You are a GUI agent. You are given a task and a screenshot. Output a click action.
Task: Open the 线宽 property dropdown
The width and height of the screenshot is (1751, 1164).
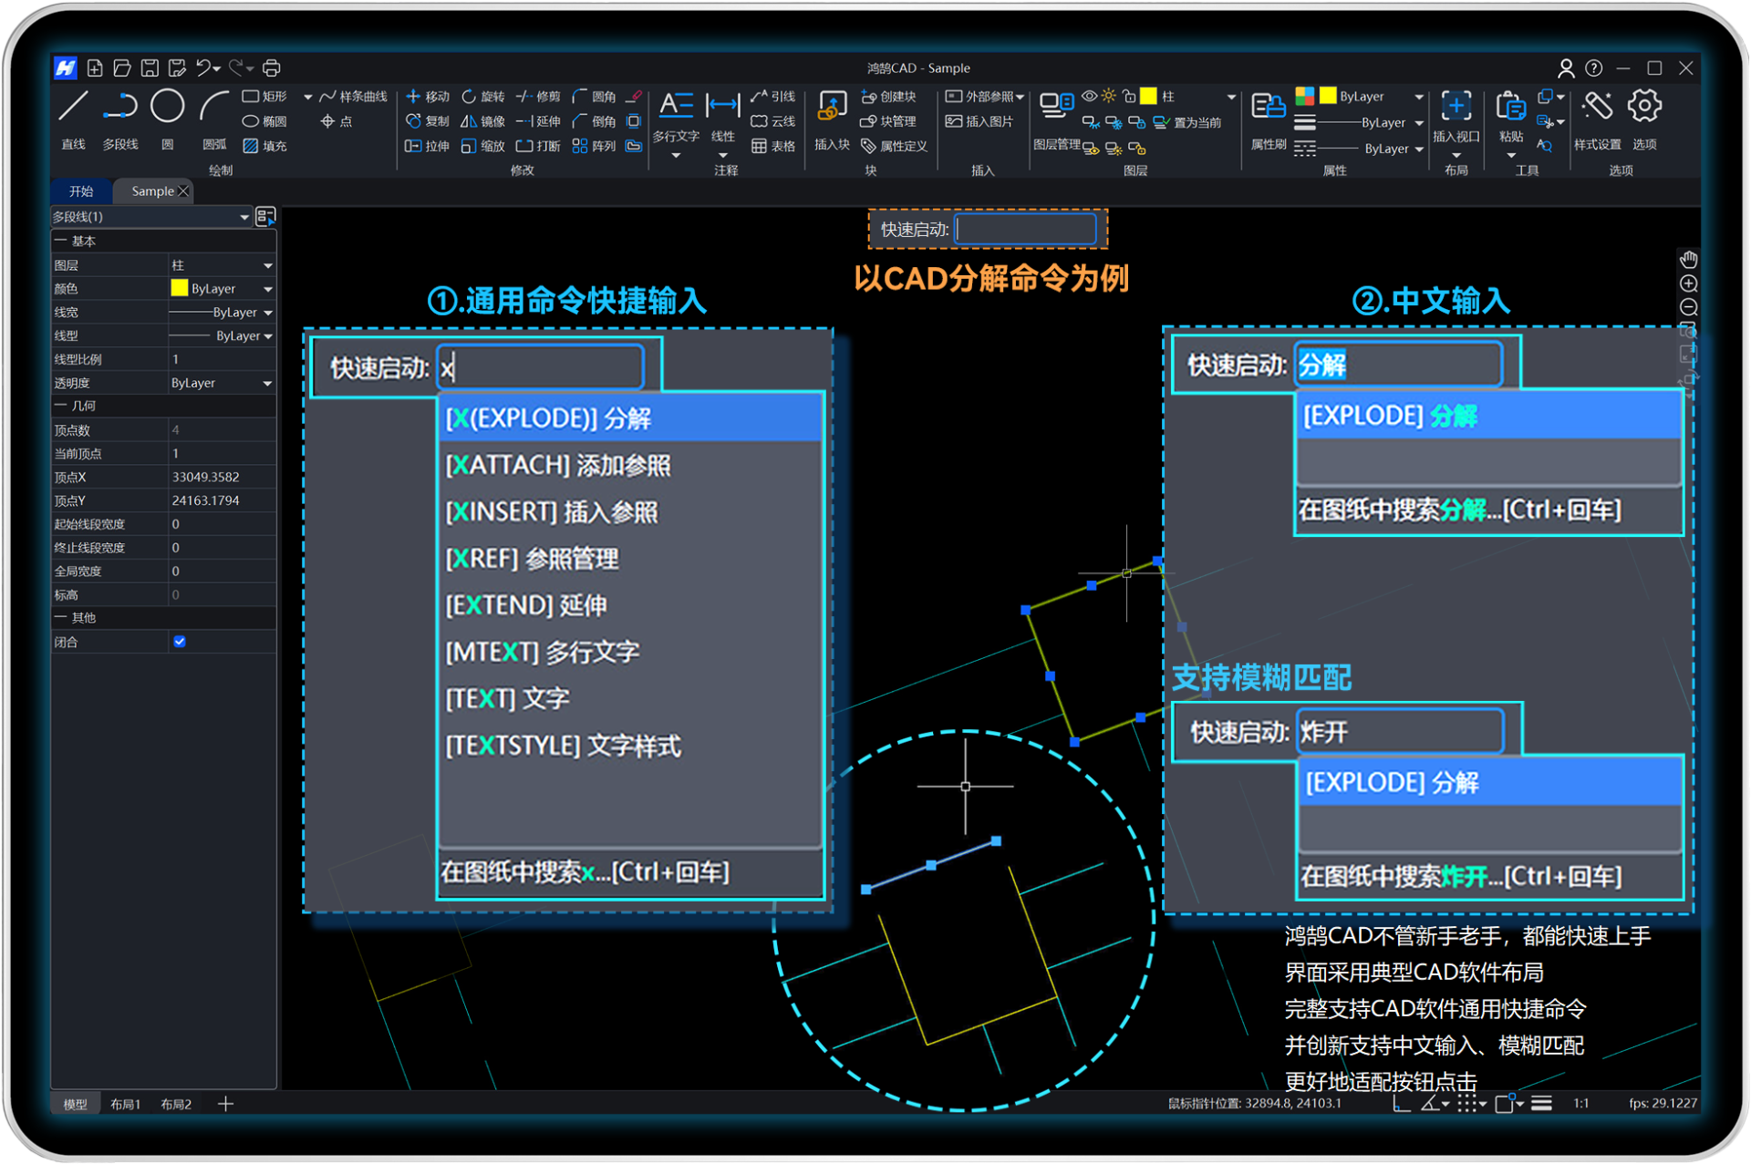tap(222, 313)
